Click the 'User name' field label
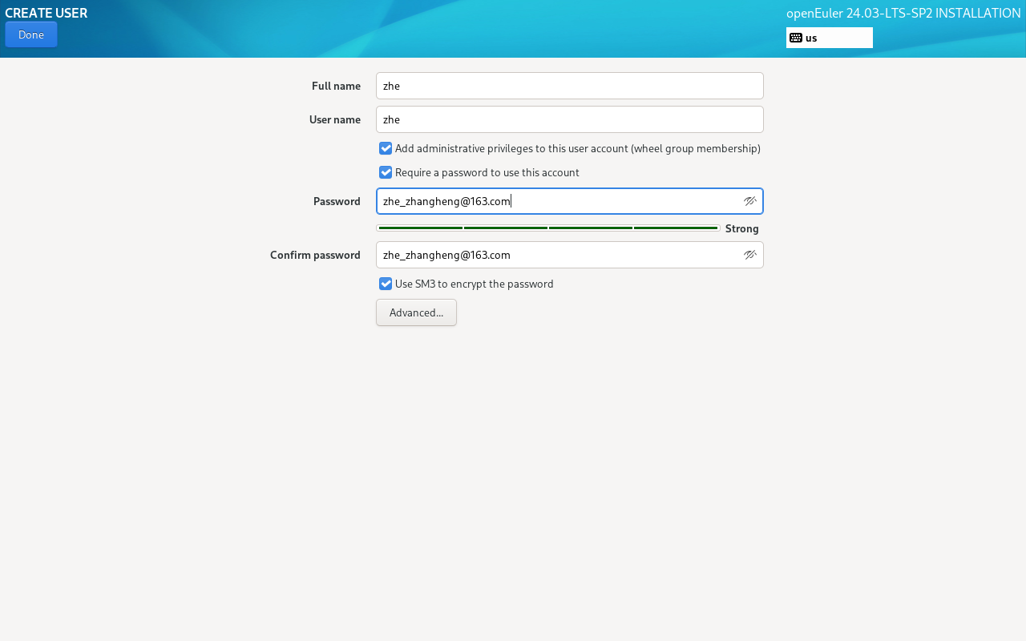Viewport: 1026px width, 641px height. (x=334, y=119)
